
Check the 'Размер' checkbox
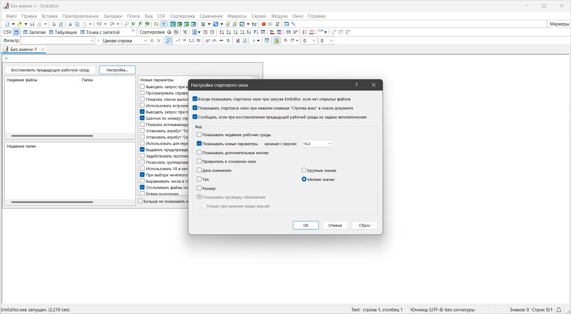coord(199,188)
